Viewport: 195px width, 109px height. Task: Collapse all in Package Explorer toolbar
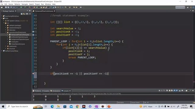pyautogui.click(x=22, y=14)
